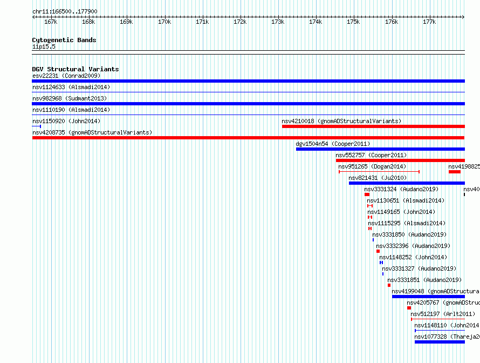
Task: Select nsv3331327 (Audano2019) label
Action: click(x=419, y=268)
